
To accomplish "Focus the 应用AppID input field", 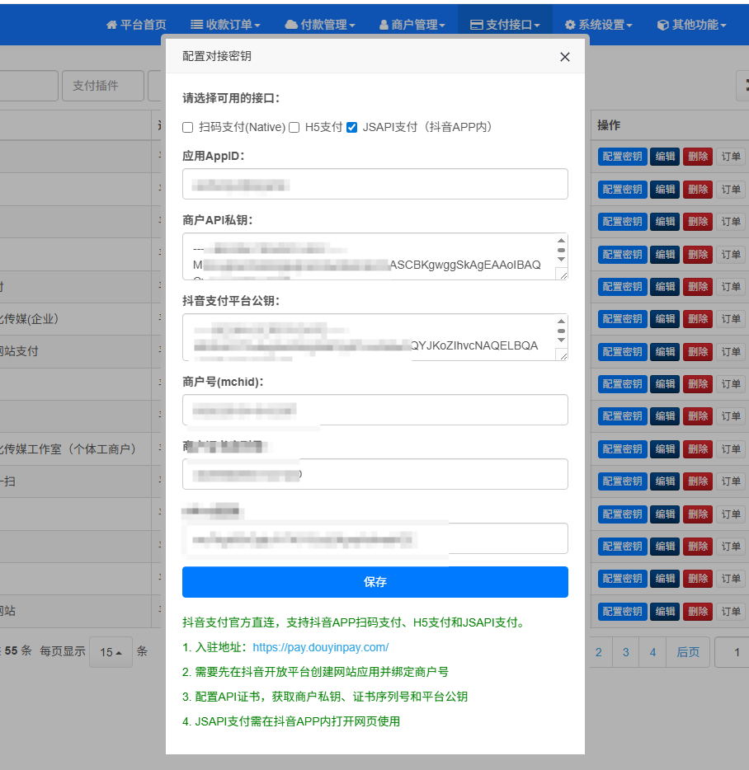I will [375, 184].
